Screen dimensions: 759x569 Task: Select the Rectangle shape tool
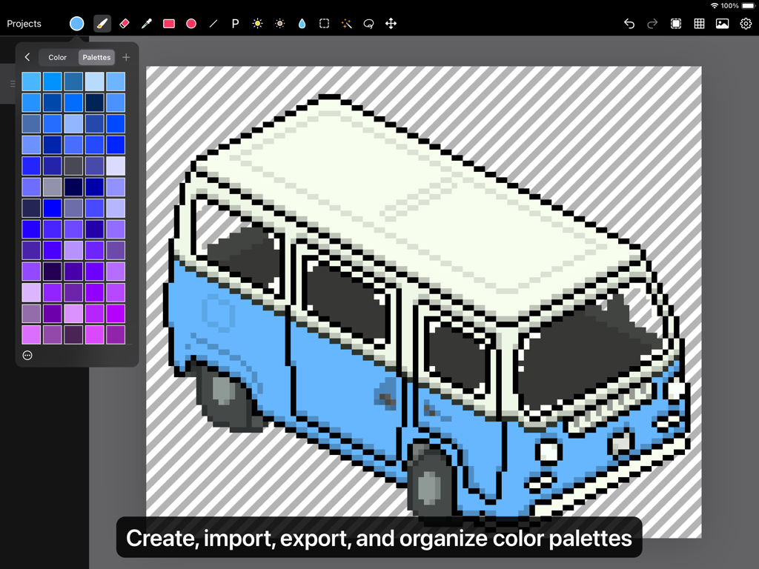168,23
